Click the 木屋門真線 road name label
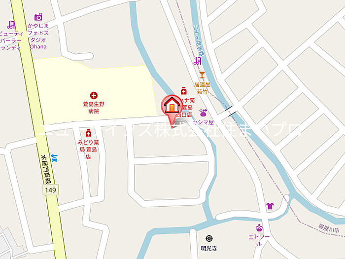The width and height of the screenshot is (345, 259). click(x=46, y=170)
